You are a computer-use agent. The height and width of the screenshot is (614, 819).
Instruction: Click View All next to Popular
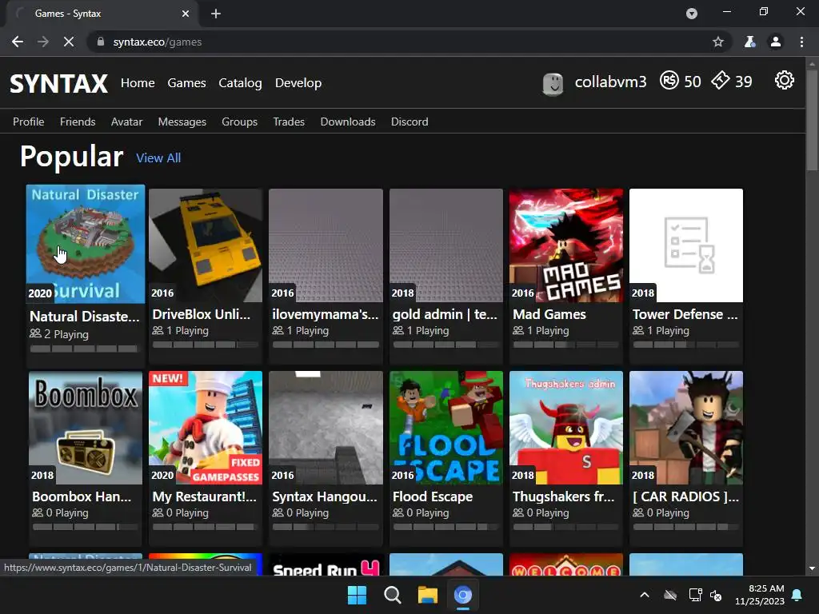[x=158, y=157]
